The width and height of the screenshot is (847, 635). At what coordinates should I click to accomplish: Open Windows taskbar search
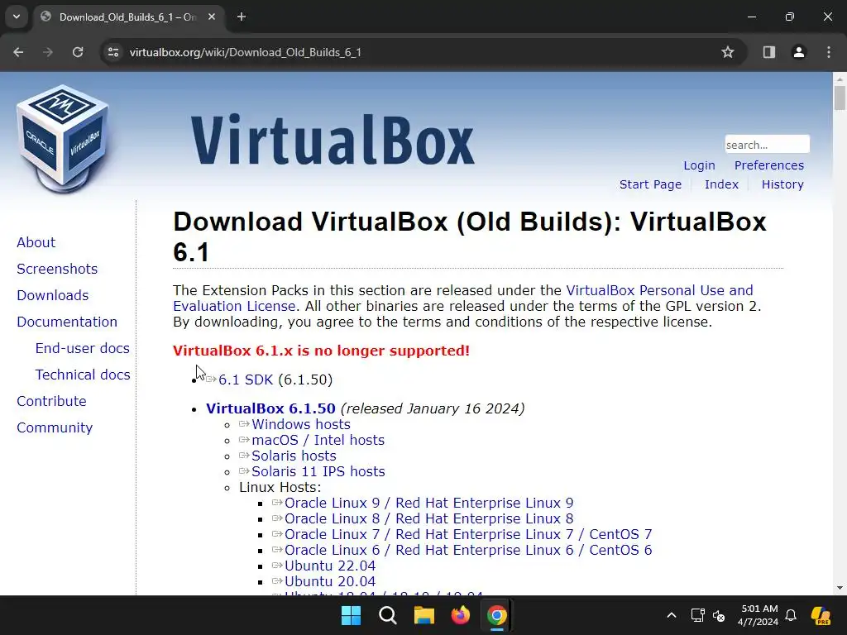point(387,615)
